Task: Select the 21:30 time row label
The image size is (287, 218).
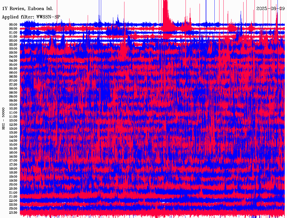Action: click(13, 196)
